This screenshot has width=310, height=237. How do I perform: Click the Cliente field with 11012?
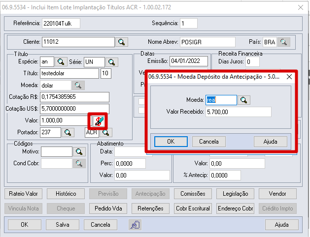78,42
